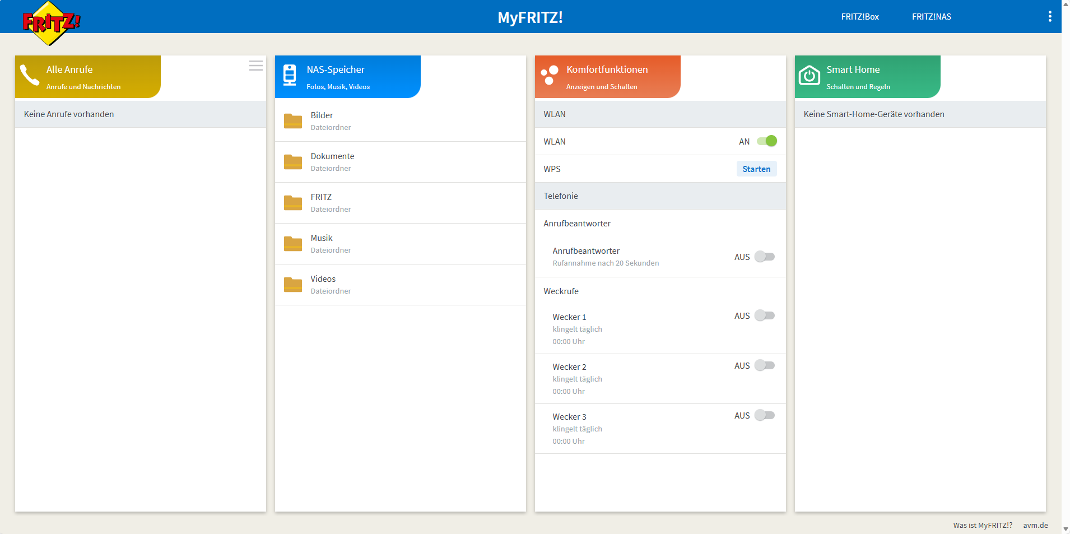Turn off the WLAN toggle
Viewport: 1070px width, 534px height.
(x=767, y=141)
